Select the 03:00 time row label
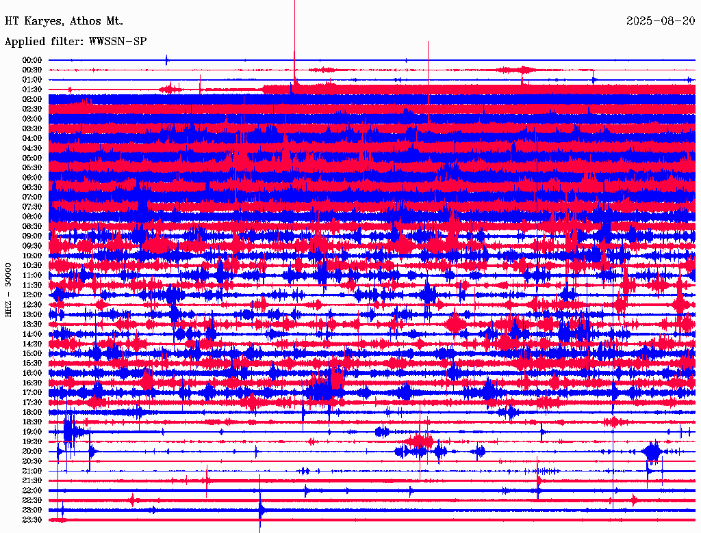The width and height of the screenshot is (701, 533). pyautogui.click(x=32, y=119)
